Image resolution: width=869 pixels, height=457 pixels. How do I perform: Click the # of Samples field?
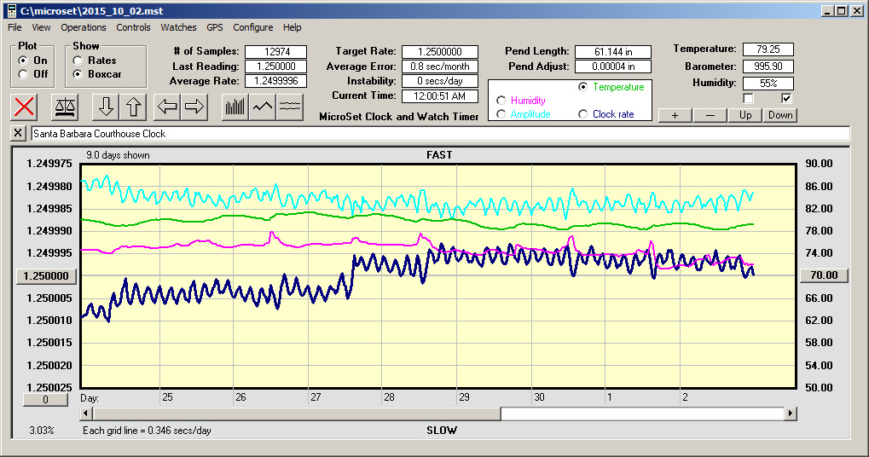[276, 51]
